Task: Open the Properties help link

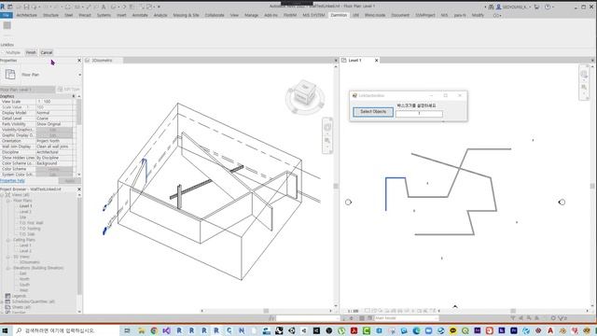Action: [12, 180]
